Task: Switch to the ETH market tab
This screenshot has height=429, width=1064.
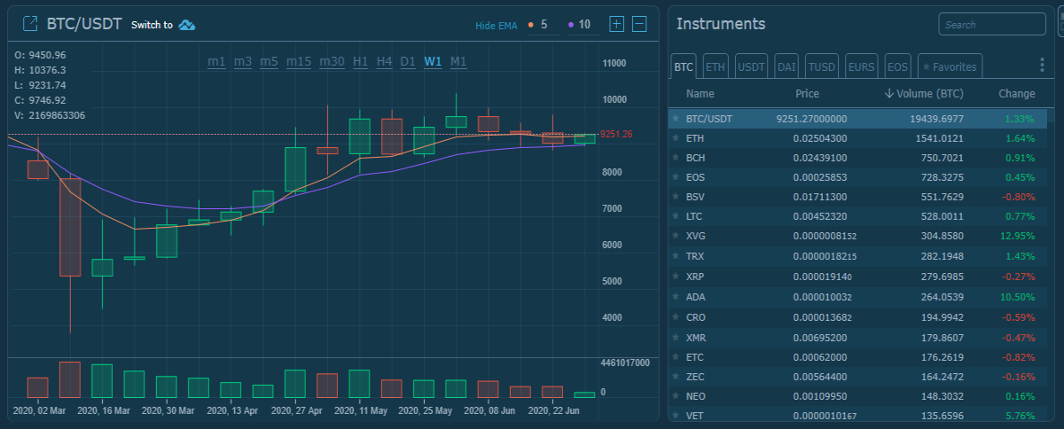Action: (714, 66)
